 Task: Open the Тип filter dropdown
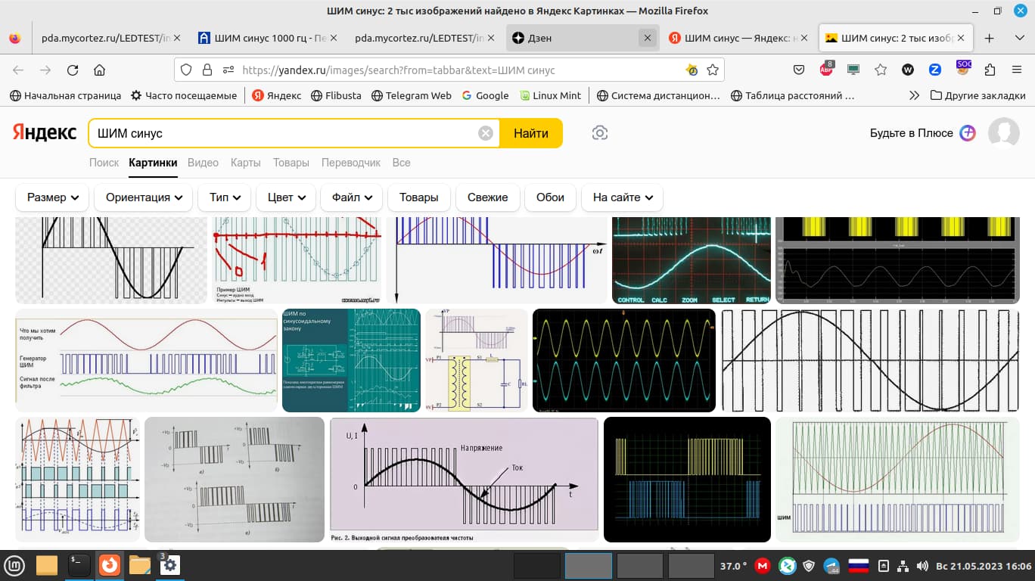coord(225,197)
